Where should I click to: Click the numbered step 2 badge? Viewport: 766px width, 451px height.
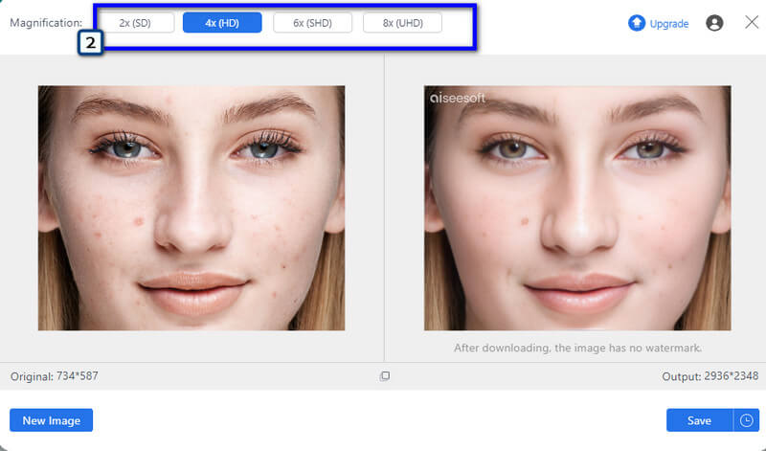click(x=90, y=42)
